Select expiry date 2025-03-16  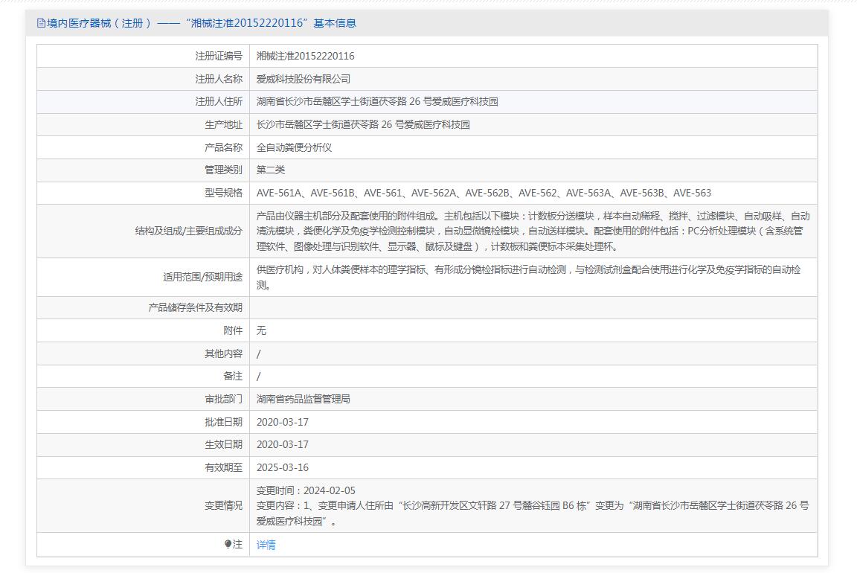pos(282,467)
